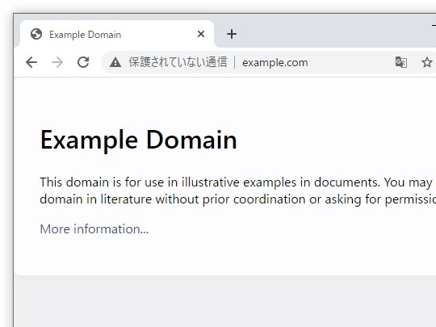
Task: Close the Example Domain tab
Action: [x=201, y=34]
